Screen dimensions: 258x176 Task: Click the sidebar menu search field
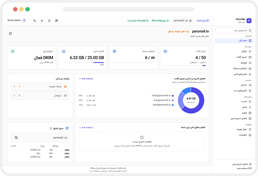click(x=234, y=31)
